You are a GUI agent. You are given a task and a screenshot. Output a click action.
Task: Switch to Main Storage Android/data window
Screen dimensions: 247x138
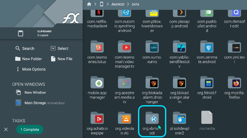coord(40,103)
